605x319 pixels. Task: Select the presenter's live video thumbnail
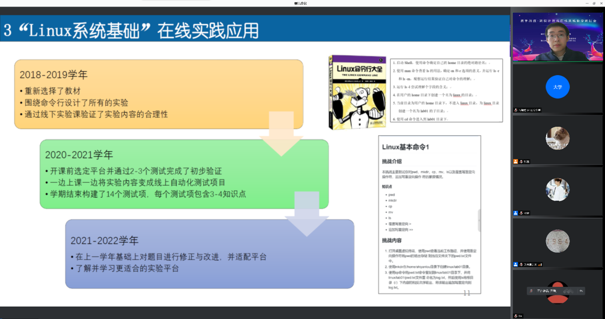[557, 37]
